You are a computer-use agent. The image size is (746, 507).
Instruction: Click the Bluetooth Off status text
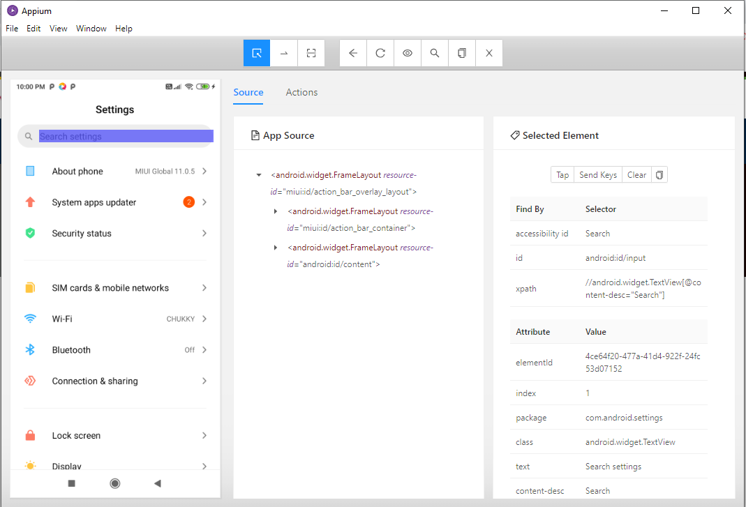pyautogui.click(x=189, y=350)
